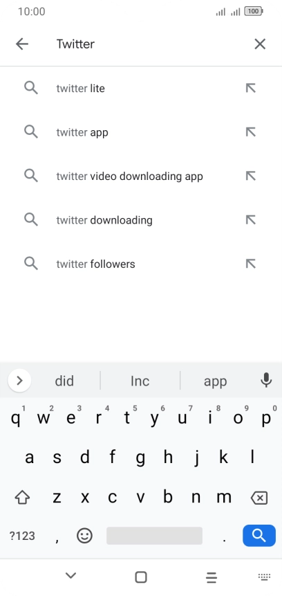Select the 'twitter lite' suggestion
The width and height of the screenshot is (282, 596).
(141, 88)
